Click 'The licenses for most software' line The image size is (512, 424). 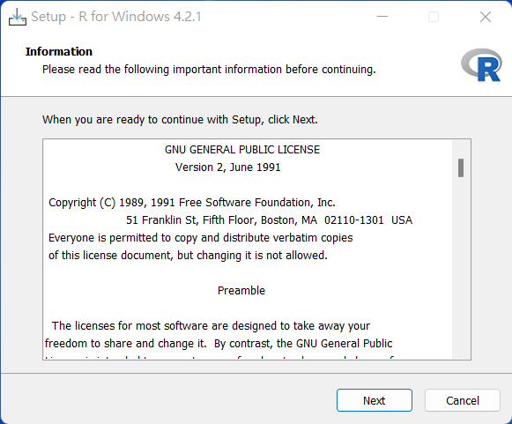pos(211,326)
